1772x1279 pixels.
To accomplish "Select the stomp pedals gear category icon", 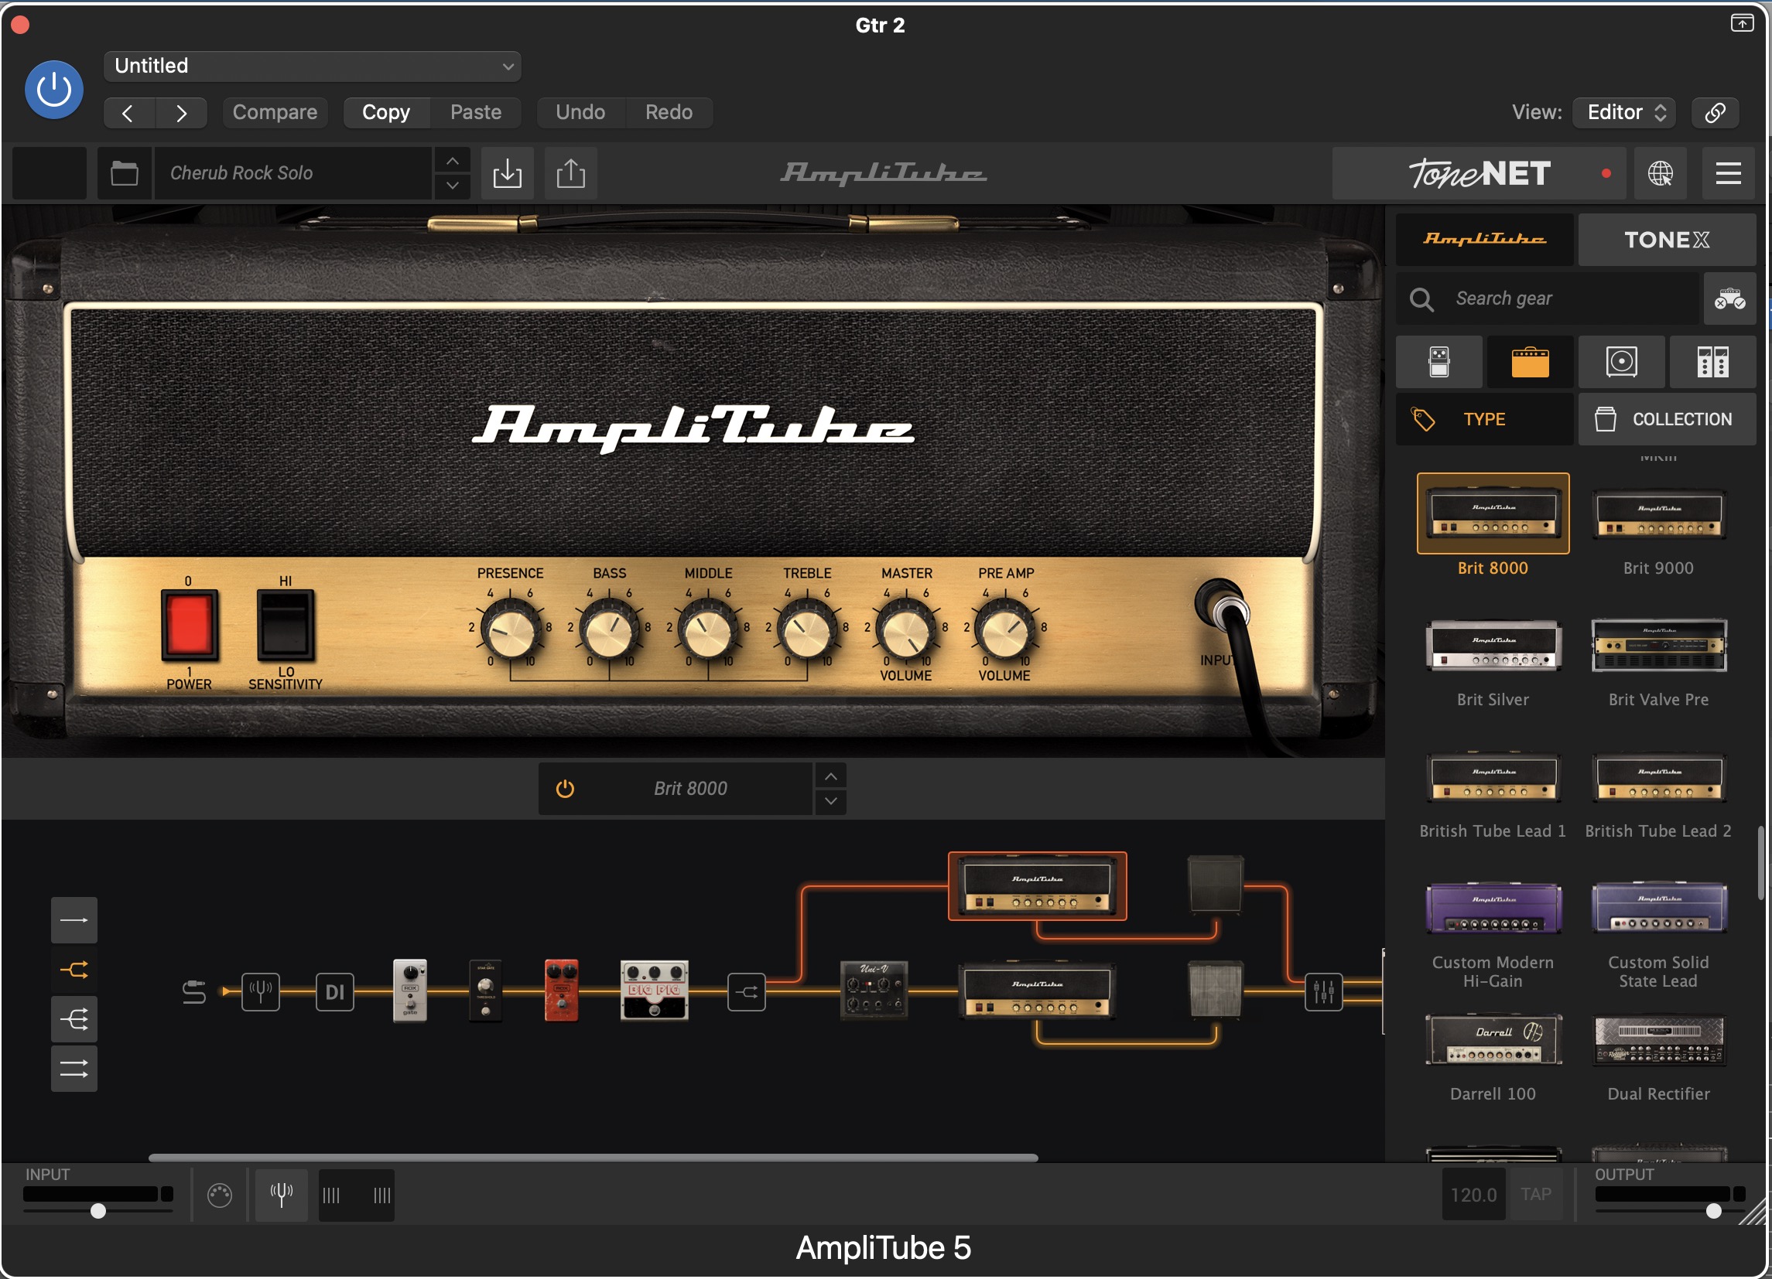I will click(x=1438, y=362).
